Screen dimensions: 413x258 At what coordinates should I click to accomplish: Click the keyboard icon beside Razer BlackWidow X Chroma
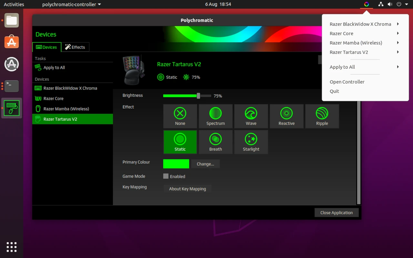point(38,88)
